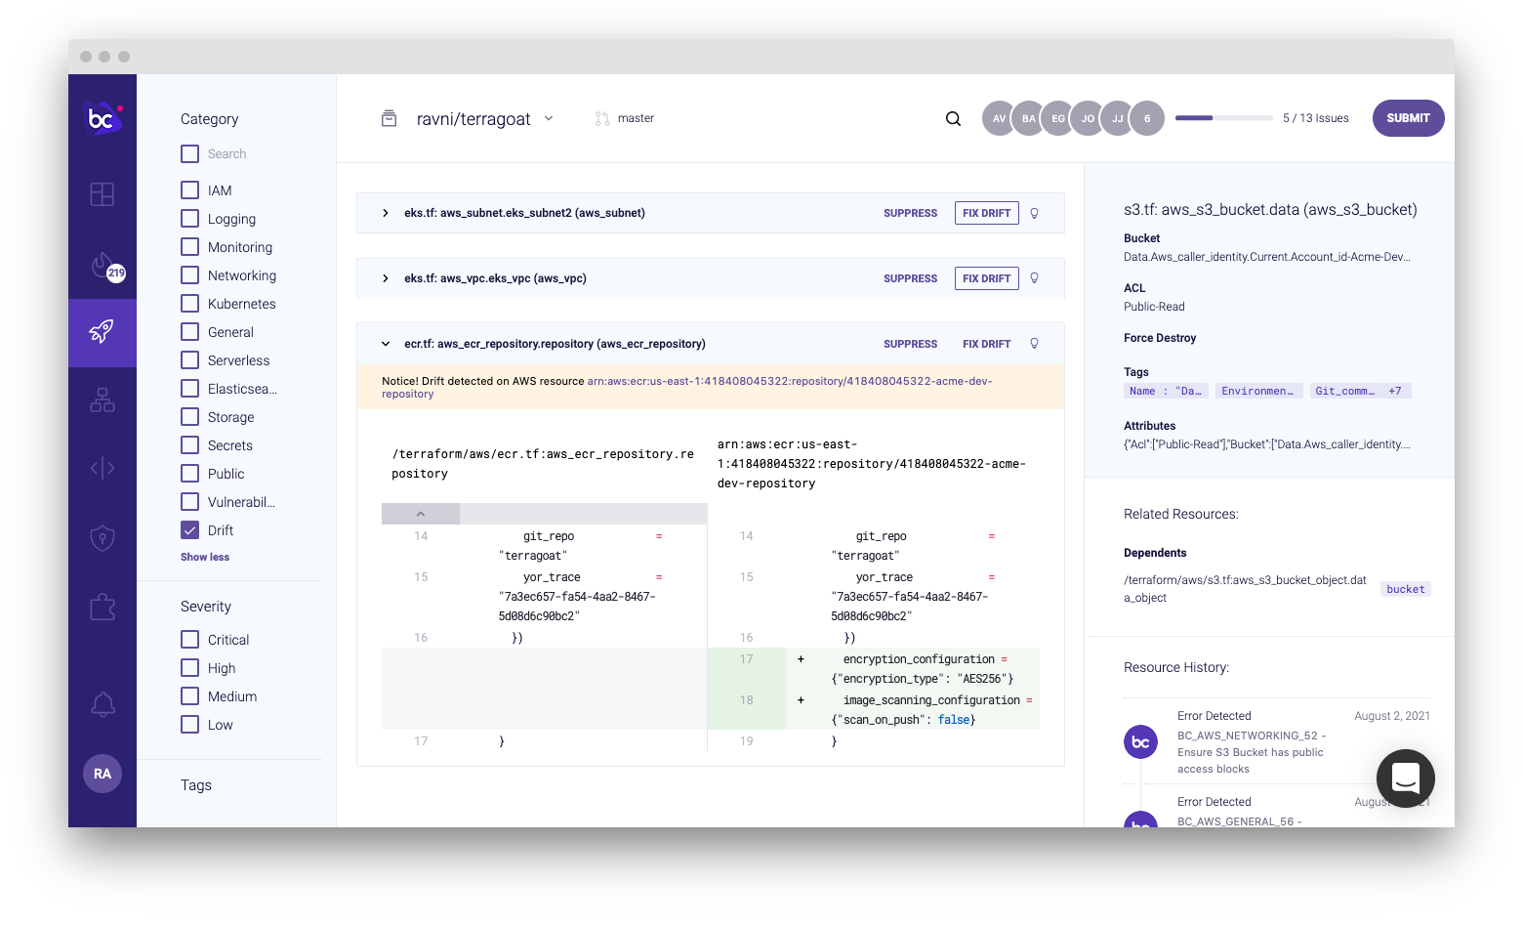
Task: Open the RA user avatar
Action: click(103, 774)
